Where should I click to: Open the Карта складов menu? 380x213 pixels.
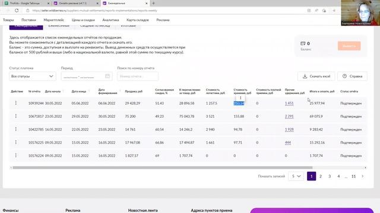(138, 20)
